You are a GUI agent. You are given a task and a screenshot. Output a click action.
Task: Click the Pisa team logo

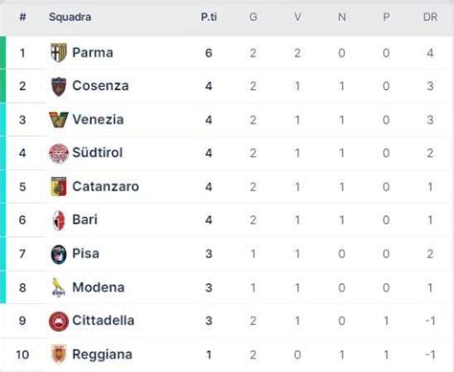[x=58, y=254]
